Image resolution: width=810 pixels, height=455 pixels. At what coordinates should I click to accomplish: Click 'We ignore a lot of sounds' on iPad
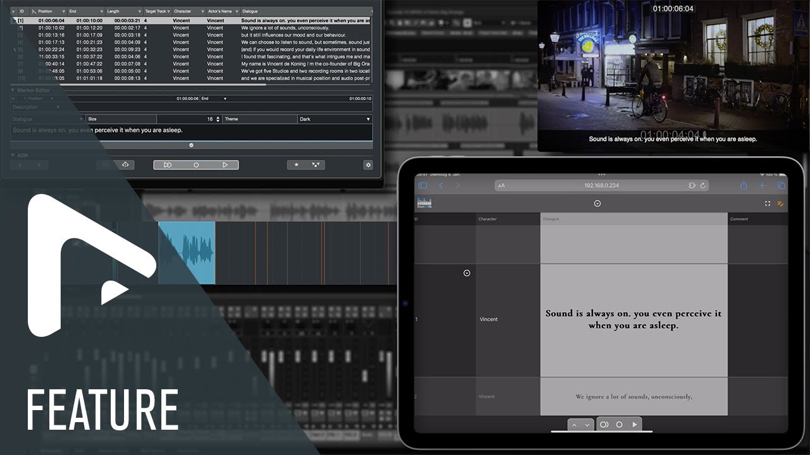click(633, 397)
